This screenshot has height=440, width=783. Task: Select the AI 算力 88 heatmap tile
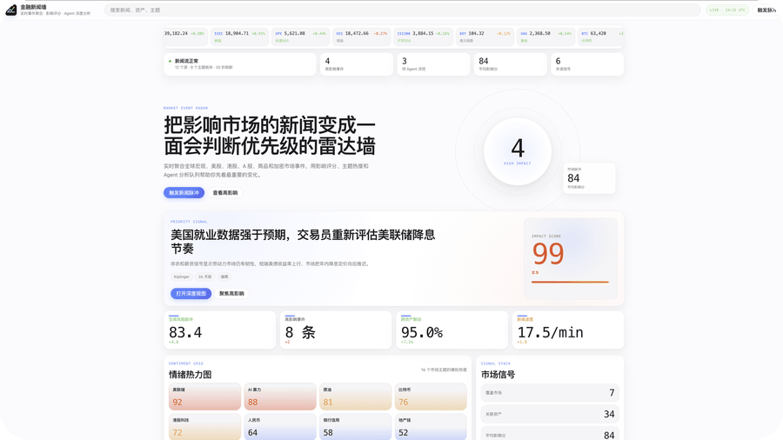(x=280, y=397)
